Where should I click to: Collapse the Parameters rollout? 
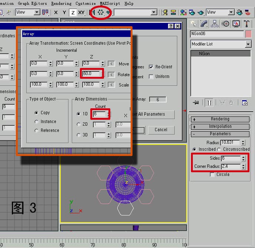(220, 134)
